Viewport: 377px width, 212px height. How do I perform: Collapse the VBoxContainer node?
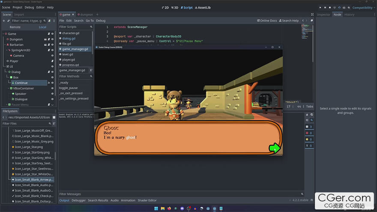pos(9,88)
